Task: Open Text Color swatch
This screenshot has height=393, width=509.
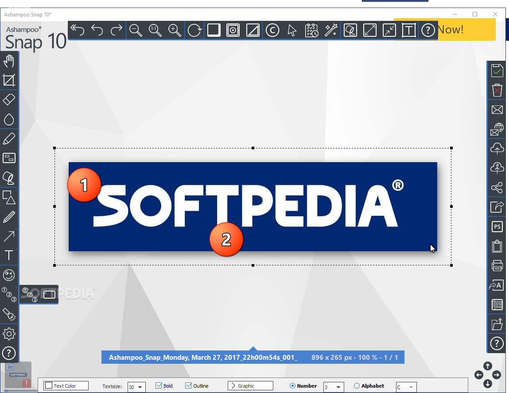Action: (66, 385)
